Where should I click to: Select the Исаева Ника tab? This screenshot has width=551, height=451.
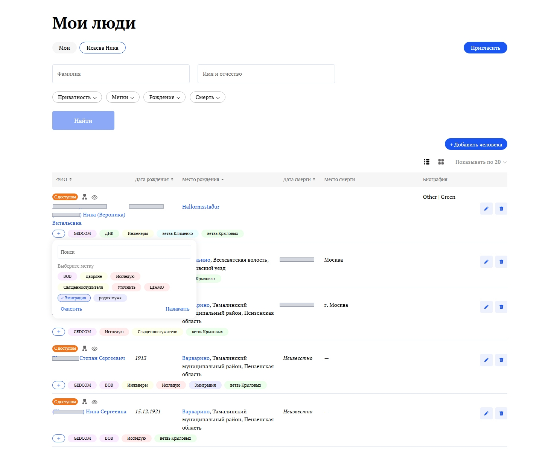(102, 48)
